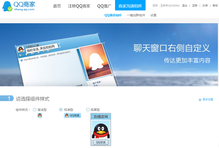Select the 拓展型 radio button

point(88,110)
